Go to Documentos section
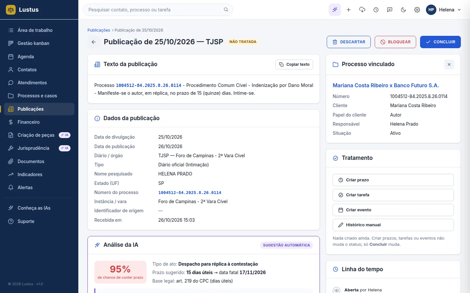 click(39, 161)
